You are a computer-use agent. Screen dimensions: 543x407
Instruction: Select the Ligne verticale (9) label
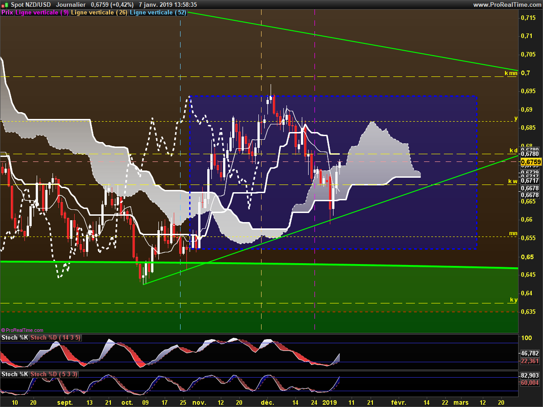42,13
